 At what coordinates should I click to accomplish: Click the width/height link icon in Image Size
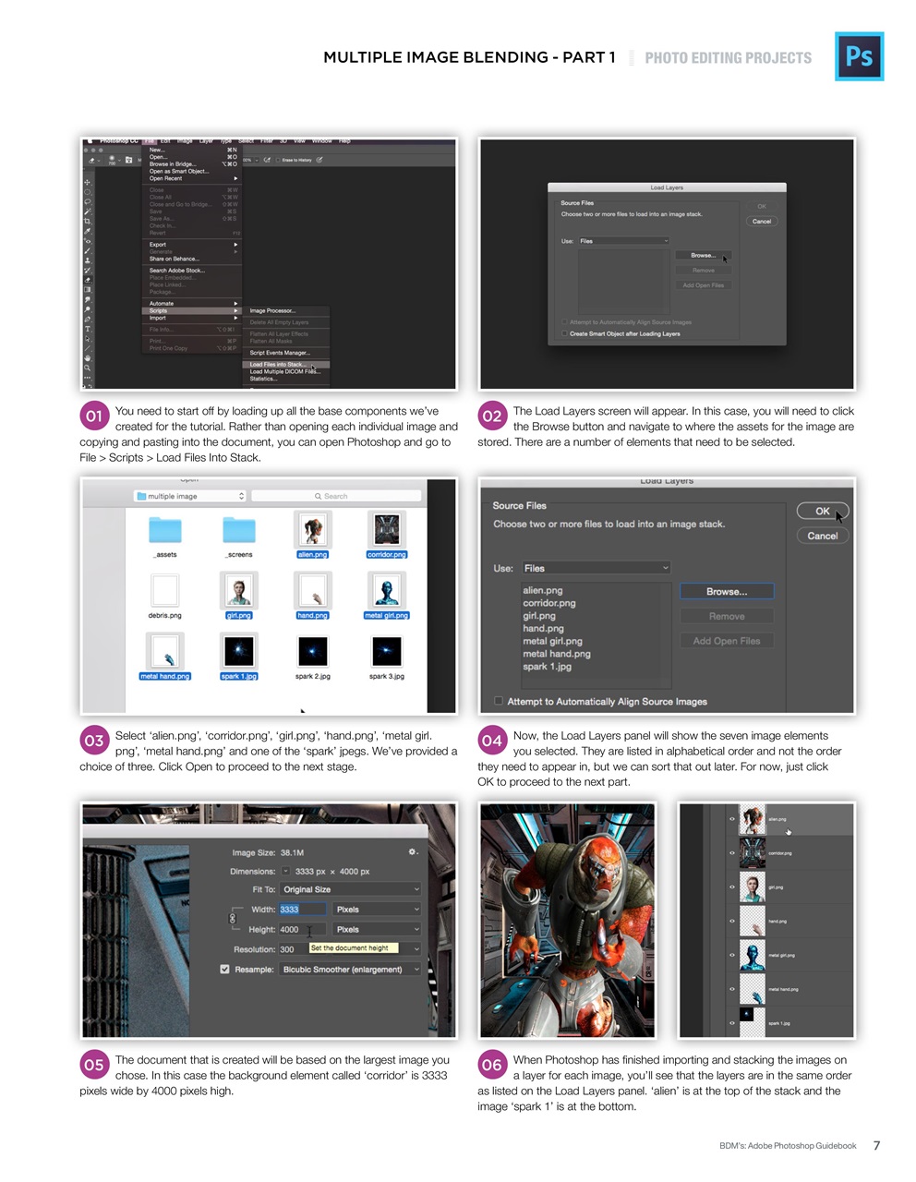[x=231, y=919]
